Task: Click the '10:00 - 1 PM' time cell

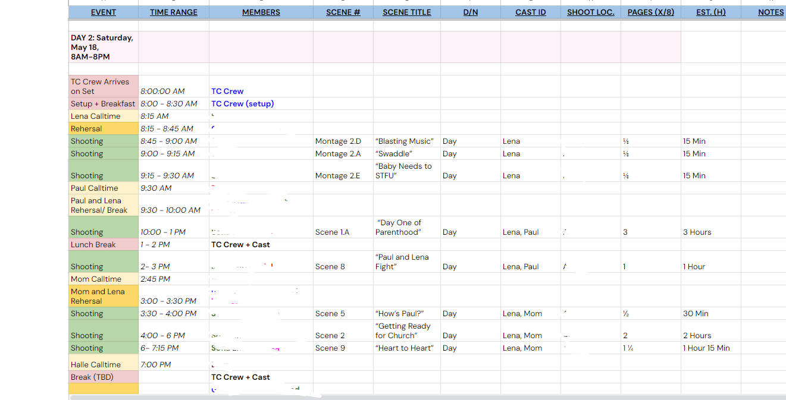Action: pyautogui.click(x=174, y=227)
